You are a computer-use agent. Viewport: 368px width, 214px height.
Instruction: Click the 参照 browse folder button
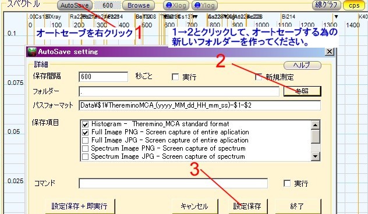click(x=302, y=91)
